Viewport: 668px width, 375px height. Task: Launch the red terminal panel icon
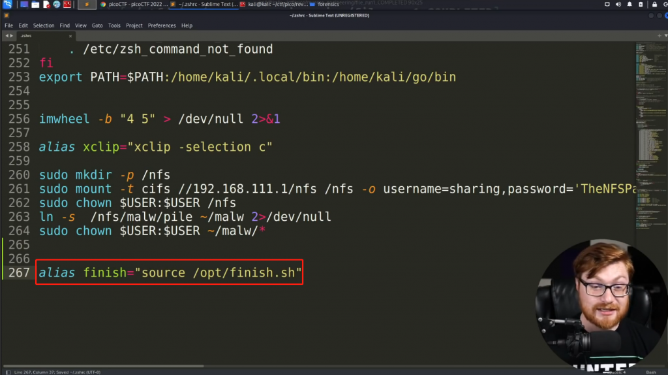click(x=67, y=5)
